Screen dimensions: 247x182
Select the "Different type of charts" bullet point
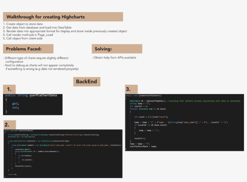(x=36, y=59)
